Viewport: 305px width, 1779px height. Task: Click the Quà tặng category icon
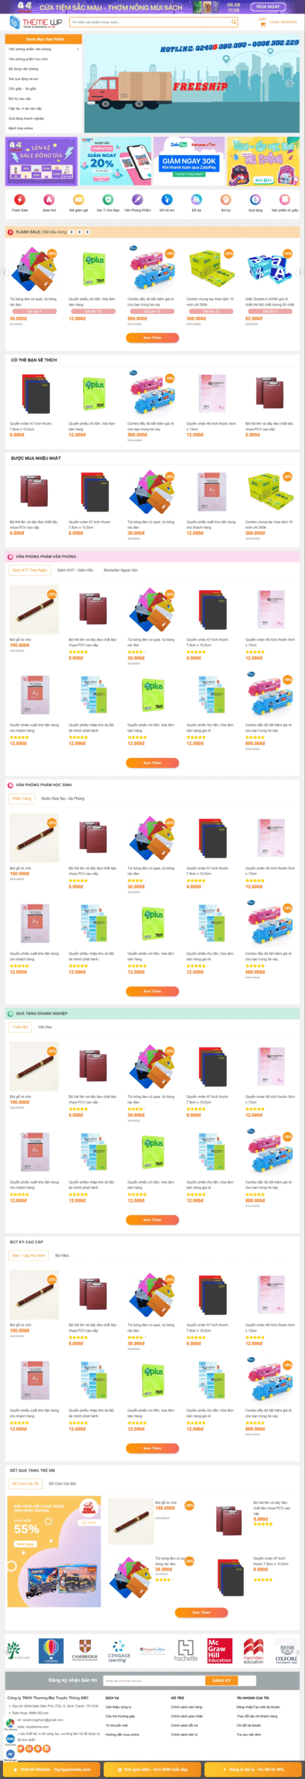(255, 199)
